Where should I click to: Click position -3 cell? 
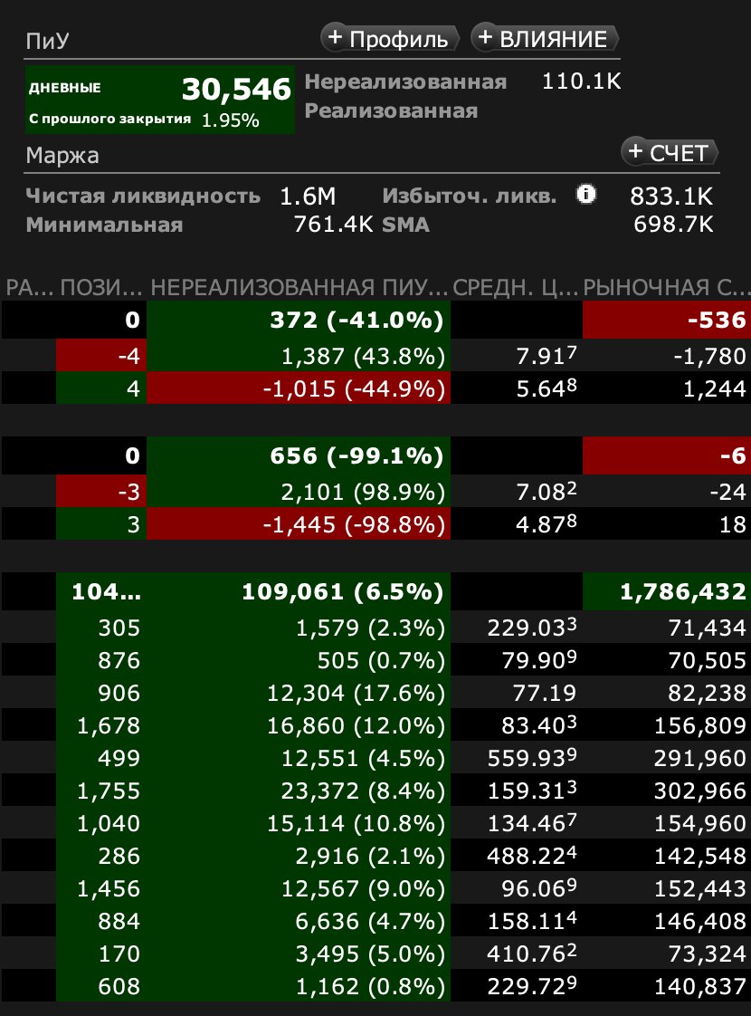click(101, 491)
